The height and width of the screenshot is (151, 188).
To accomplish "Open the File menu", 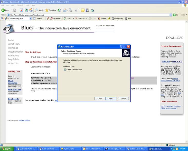I will click(3, 5).
